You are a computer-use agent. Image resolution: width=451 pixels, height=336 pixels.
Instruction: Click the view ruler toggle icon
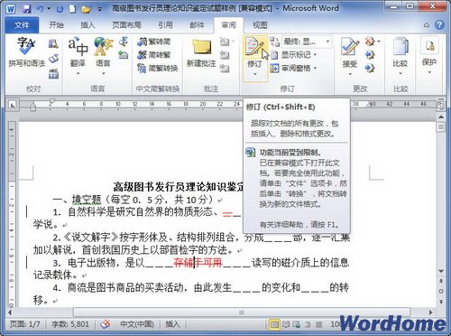(441, 106)
